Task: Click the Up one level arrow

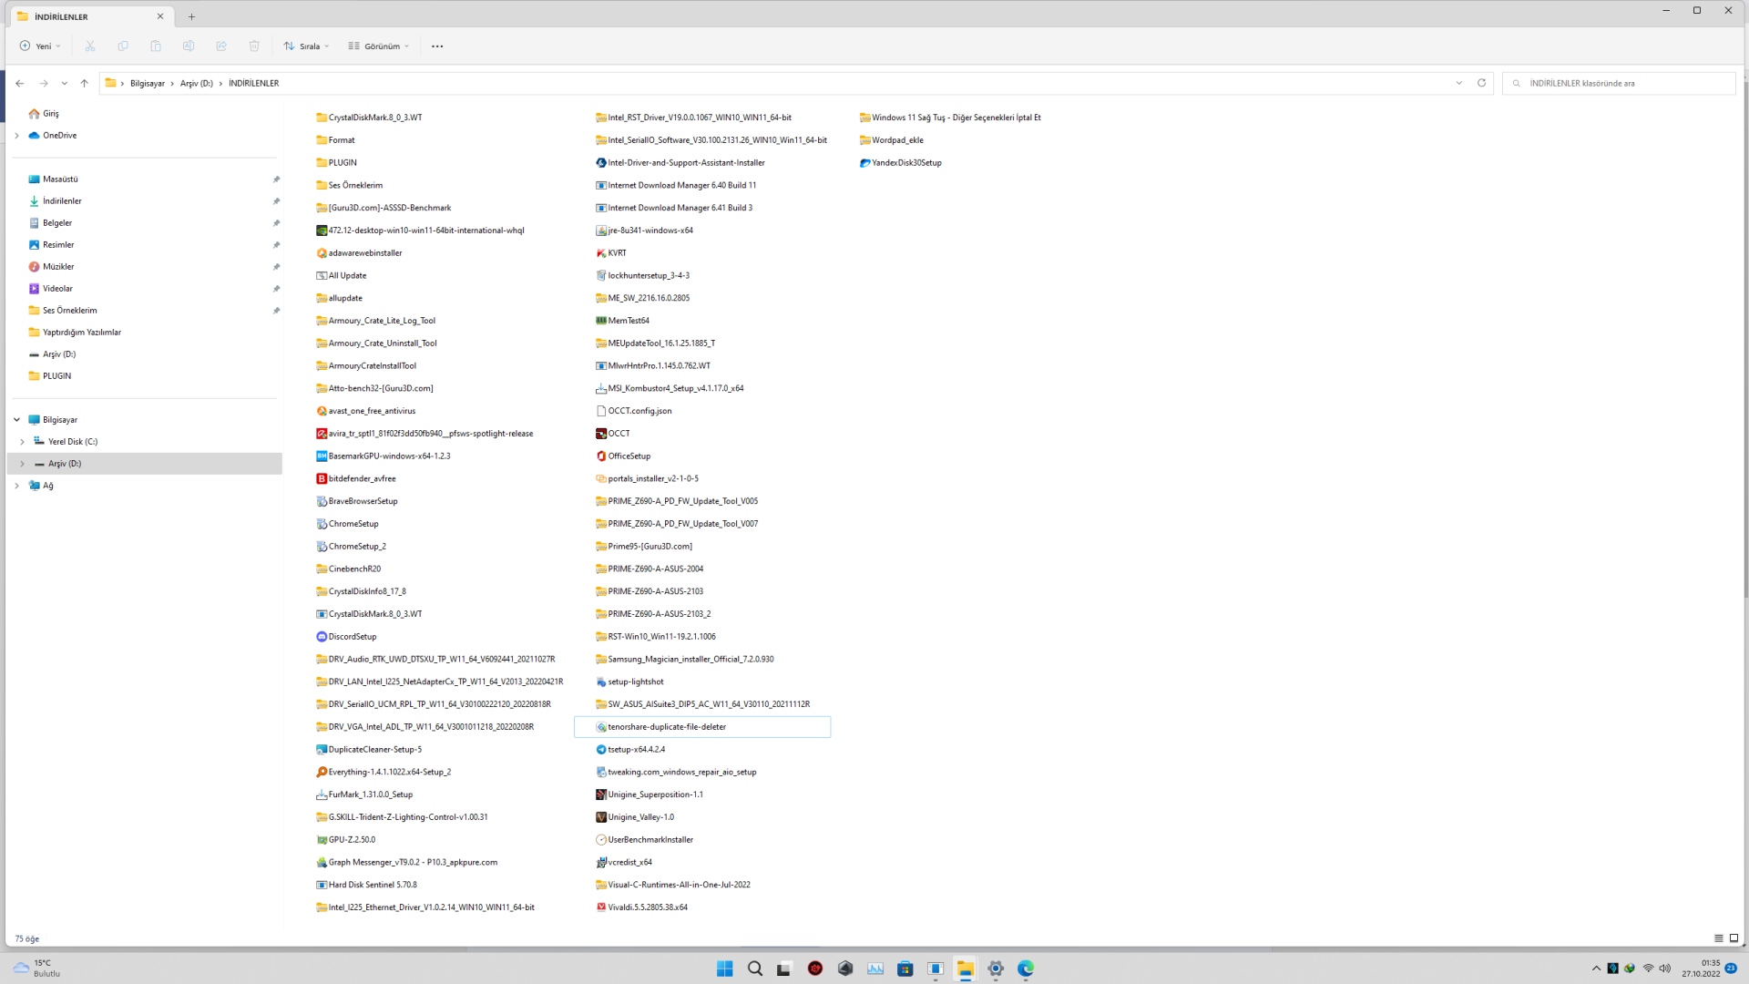Action: click(84, 83)
